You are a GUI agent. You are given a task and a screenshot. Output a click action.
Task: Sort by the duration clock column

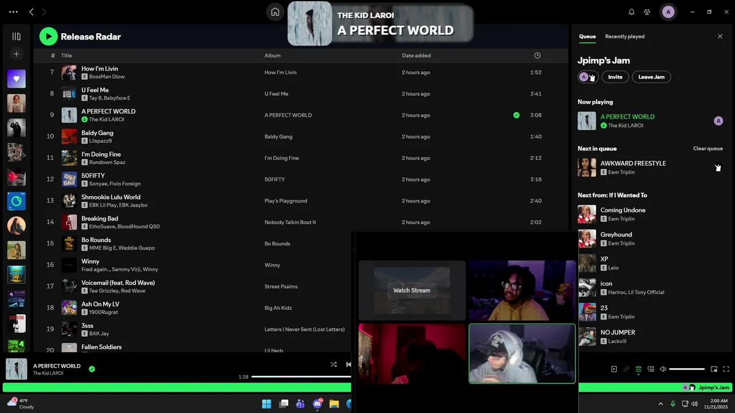click(537, 56)
